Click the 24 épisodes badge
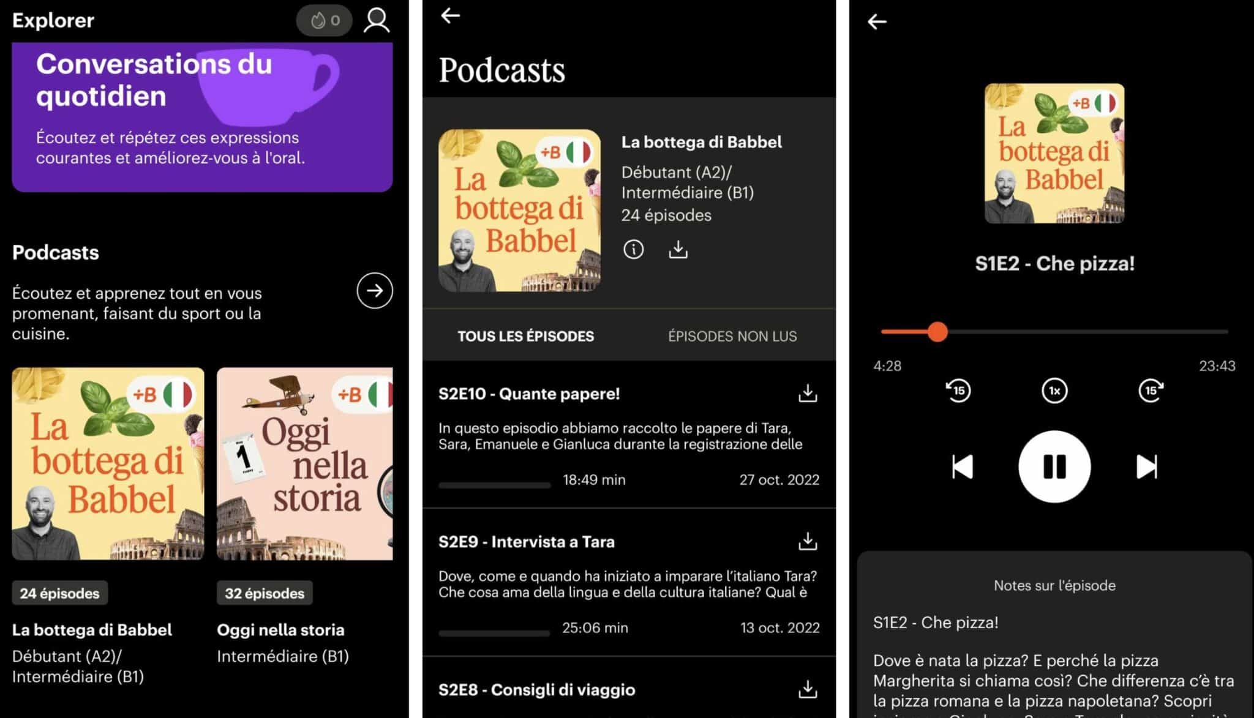The height and width of the screenshot is (718, 1254). tap(59, 593)
